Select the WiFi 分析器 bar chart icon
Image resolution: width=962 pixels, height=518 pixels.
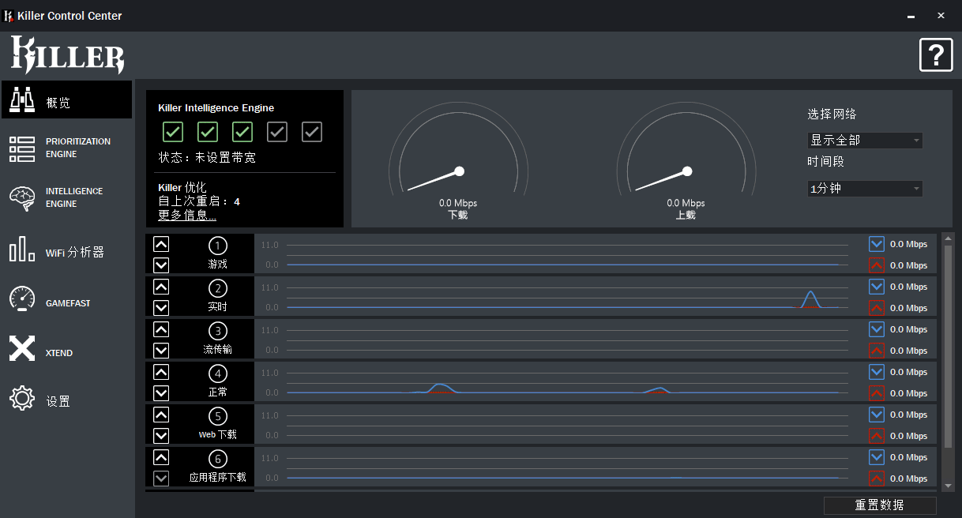pos(22,249)
